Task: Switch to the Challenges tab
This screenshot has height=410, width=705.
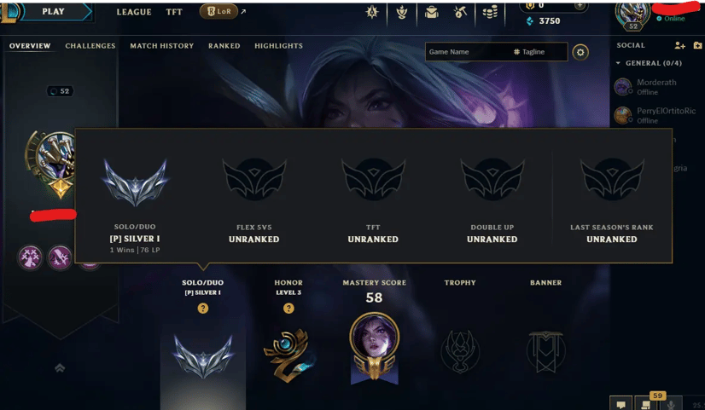Action: pos(90,46)
